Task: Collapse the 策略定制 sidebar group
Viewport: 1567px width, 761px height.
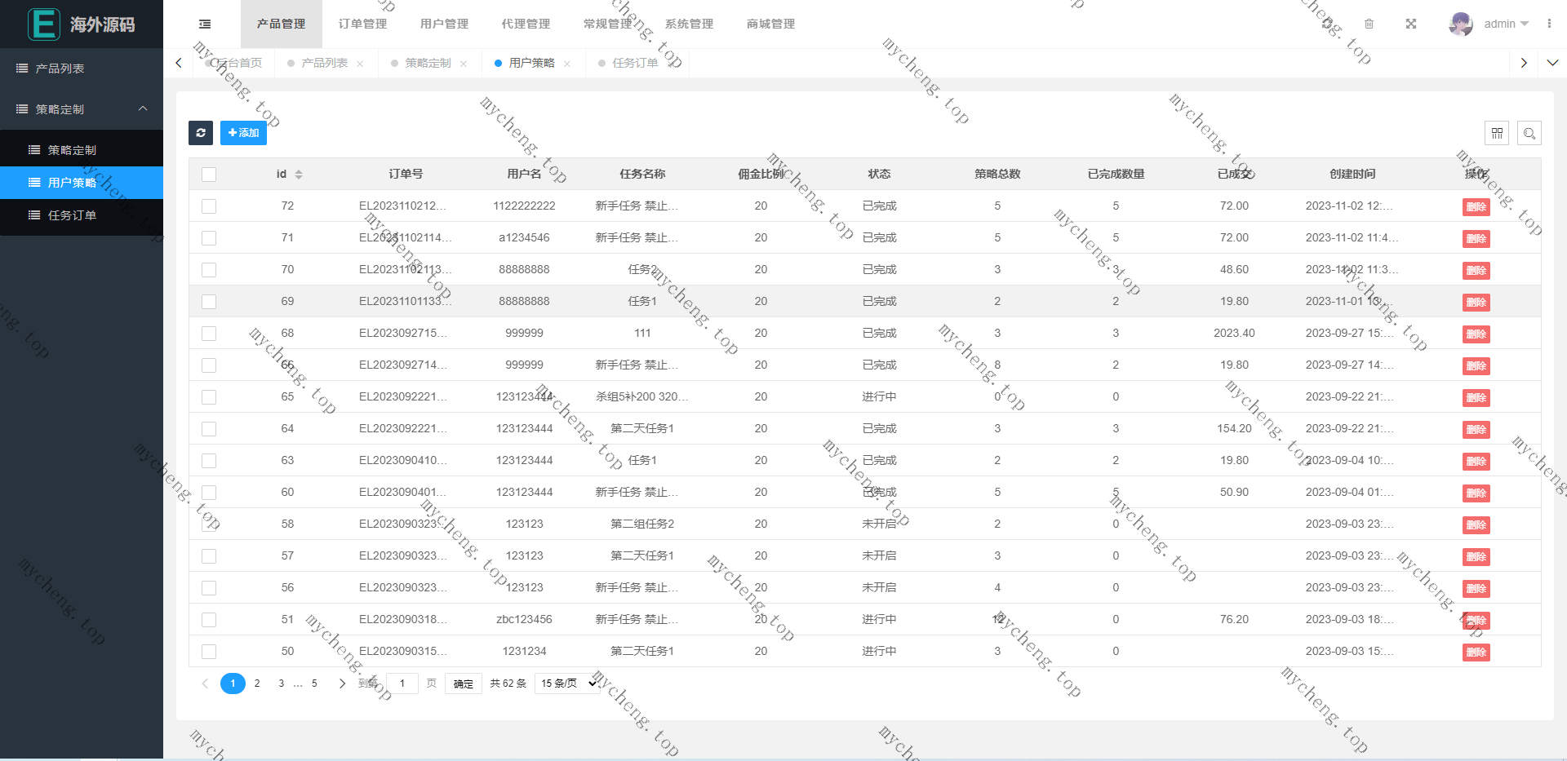Action: tap(82, 109)
